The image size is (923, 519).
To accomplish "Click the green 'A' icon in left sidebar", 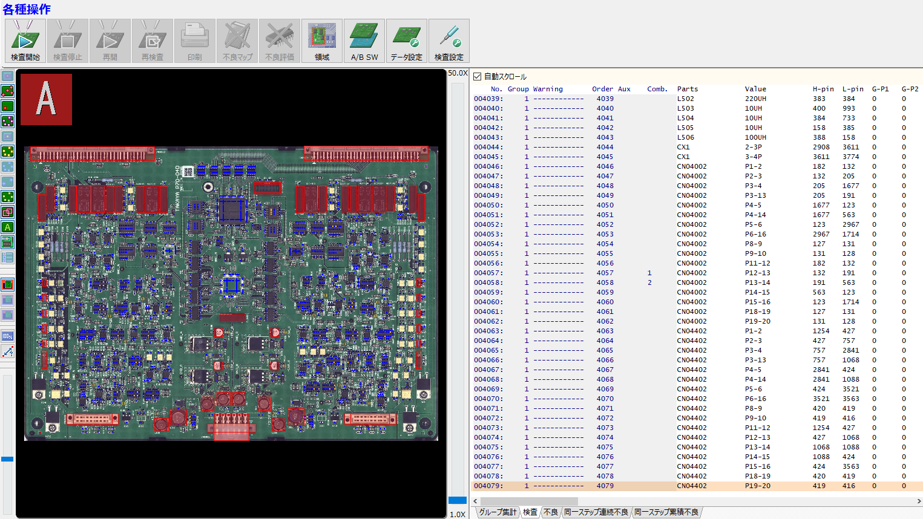I will pyautogui.click(x=8, y=227).
